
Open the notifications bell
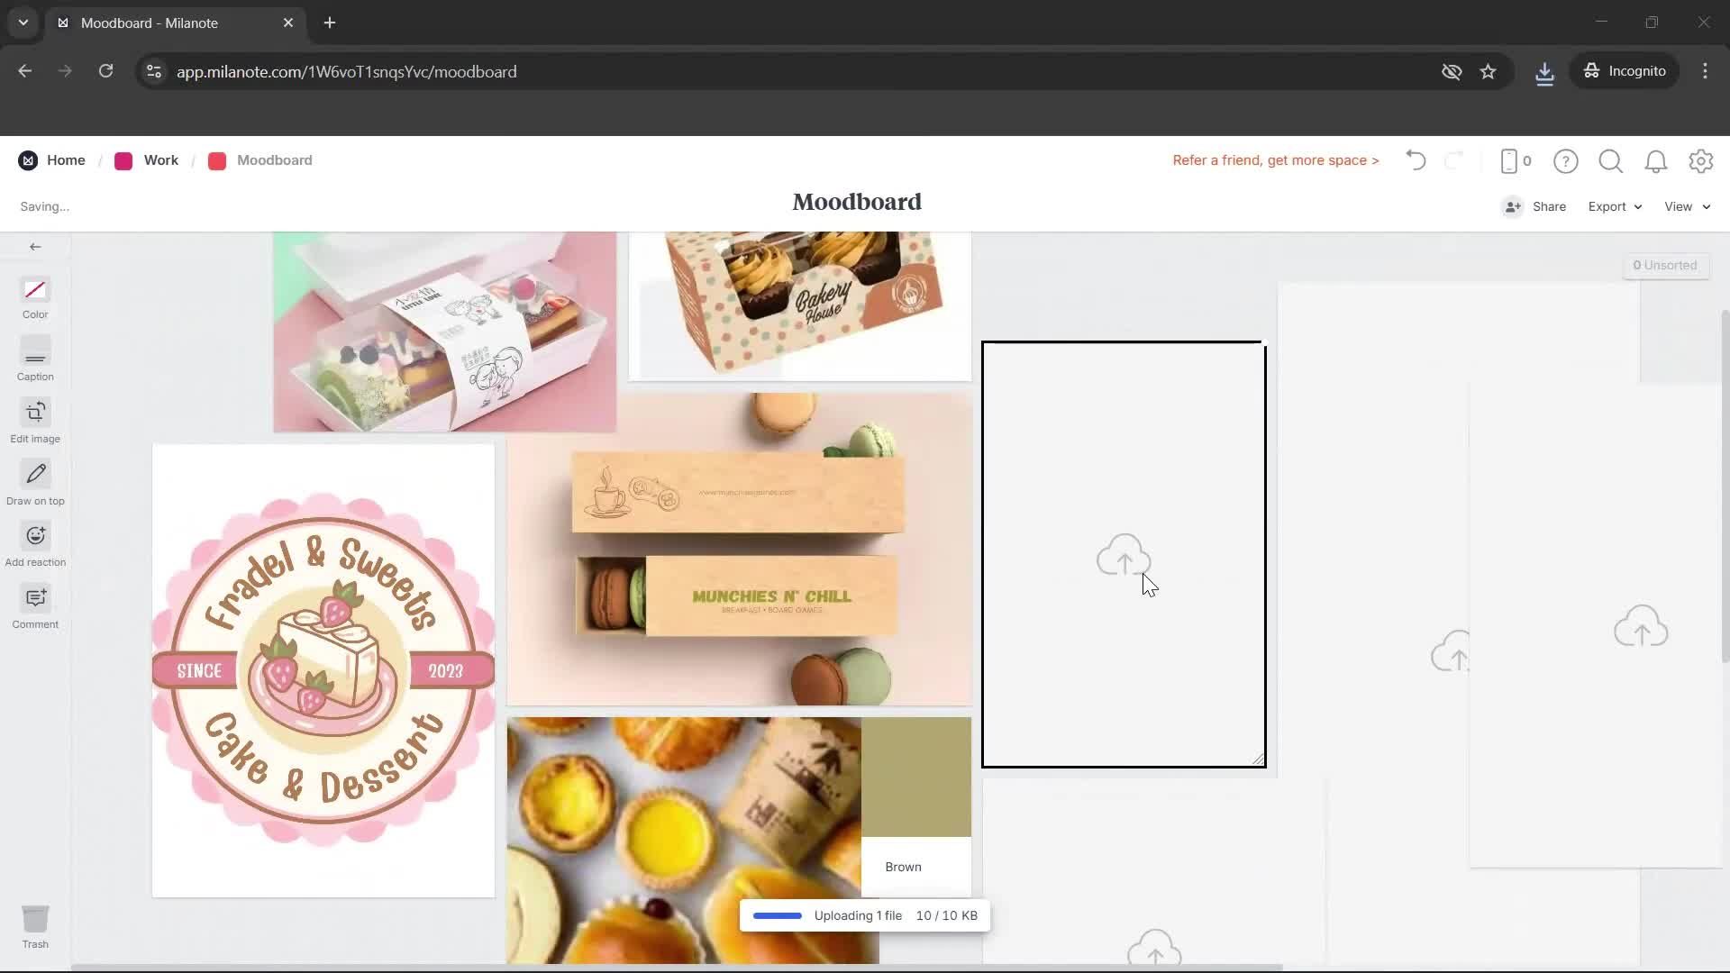[1656, 160]
